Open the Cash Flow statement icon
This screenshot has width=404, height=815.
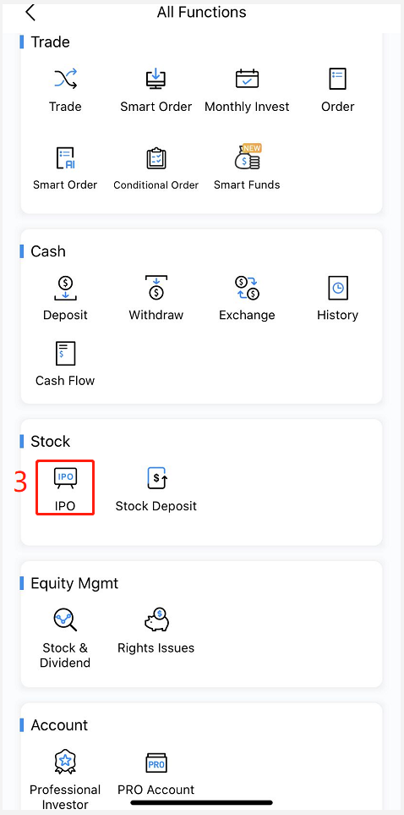(65, 354)
